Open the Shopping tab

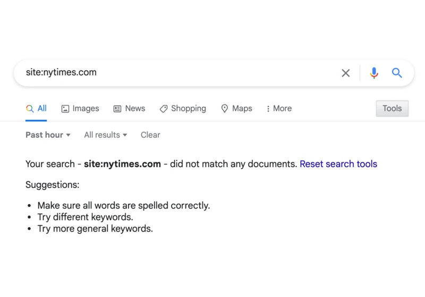click(183, 109)
